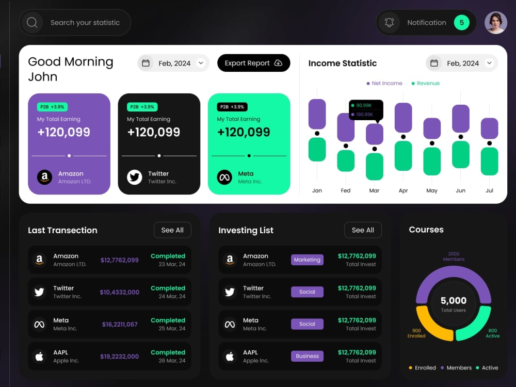Click Meta icon in Last Transection list

coord(40,324)
